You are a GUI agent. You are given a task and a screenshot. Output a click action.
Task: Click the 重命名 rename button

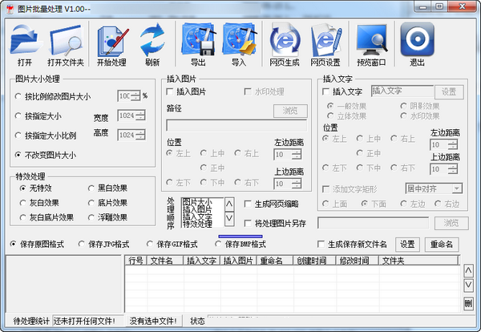443,244
